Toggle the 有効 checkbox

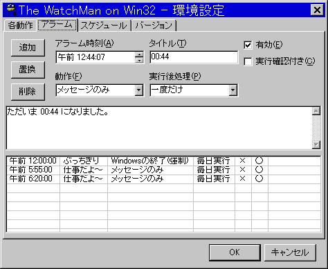coord(248,45)
